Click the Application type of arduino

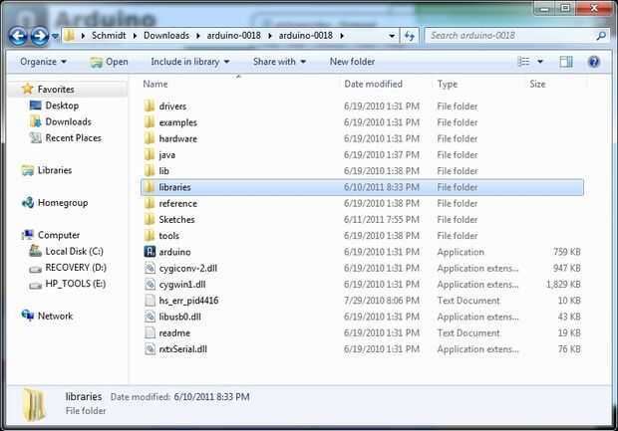coord(461,252)
